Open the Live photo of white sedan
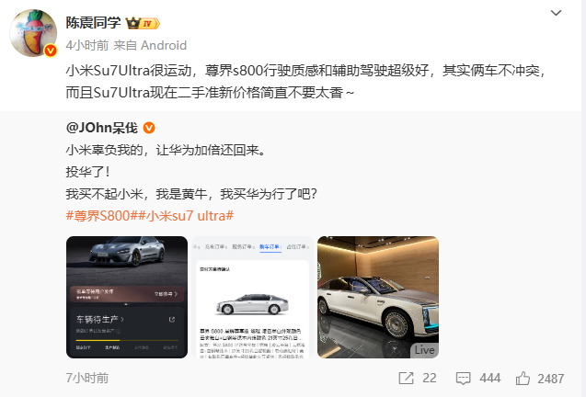This screenshot has height=397, width=586. 378,297
